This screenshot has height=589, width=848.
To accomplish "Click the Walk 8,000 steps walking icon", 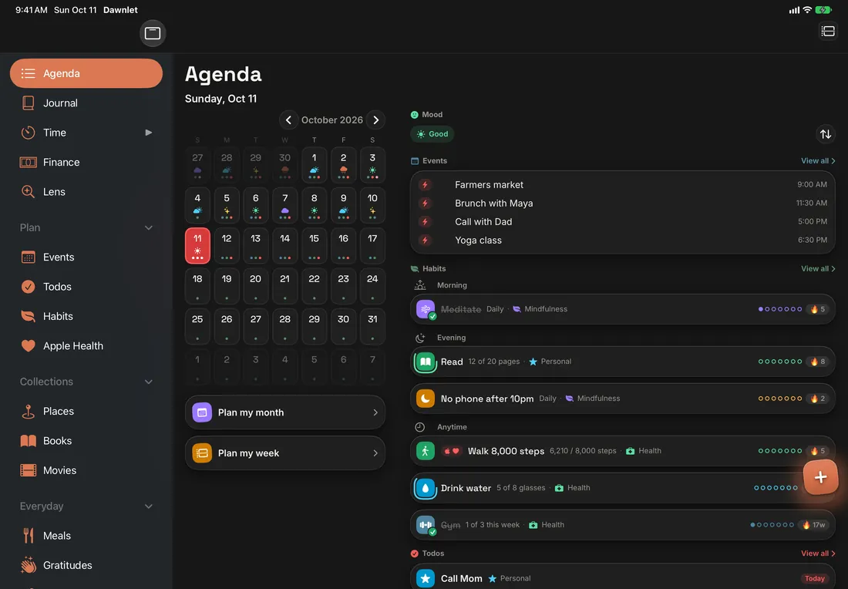I will 425,450.
